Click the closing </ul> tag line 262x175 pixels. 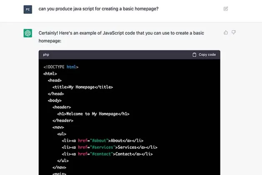pos(63,161)
